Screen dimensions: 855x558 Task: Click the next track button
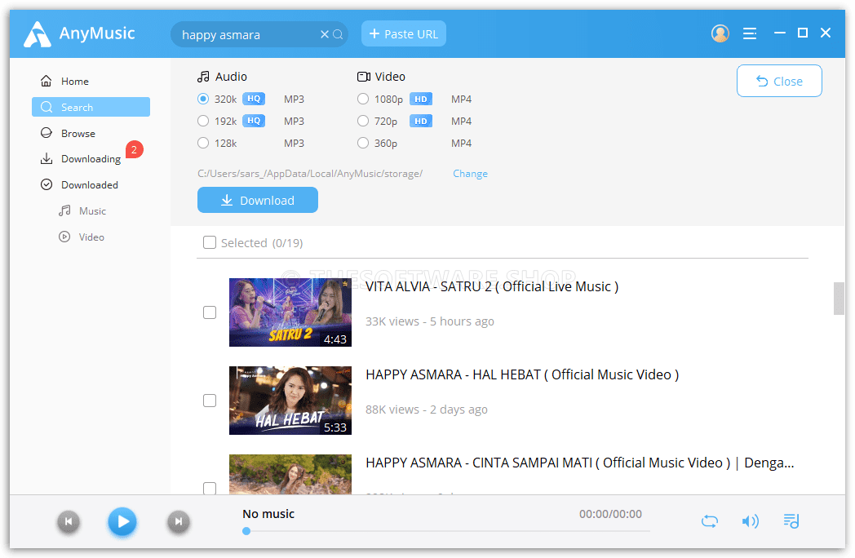pyautogui.click(x=179, y=521)
